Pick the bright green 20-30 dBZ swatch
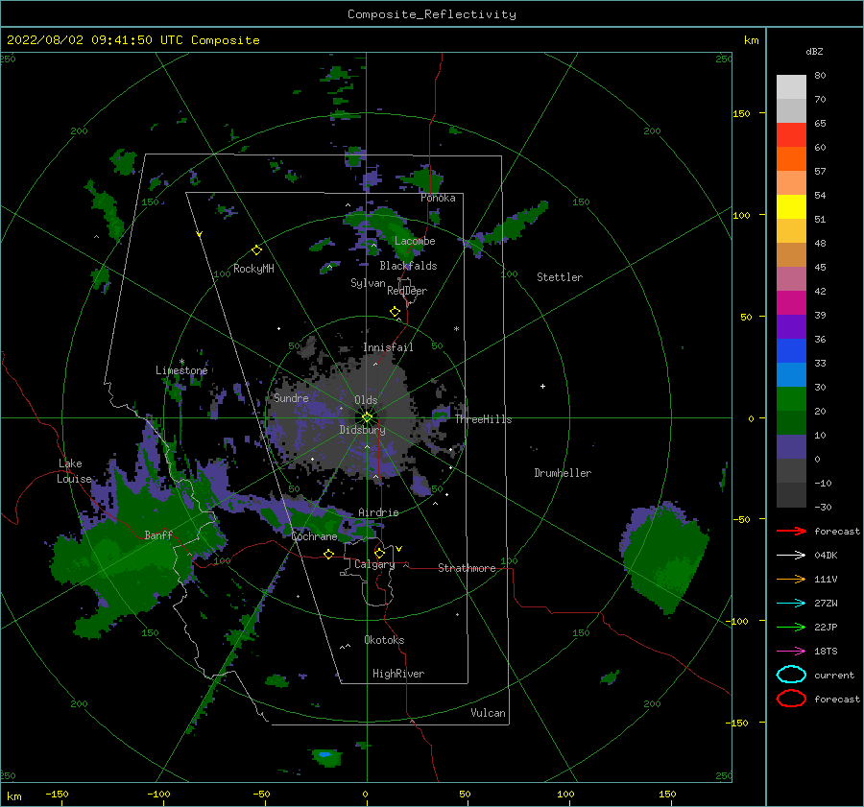864x807 pixels. pos(791,399)
